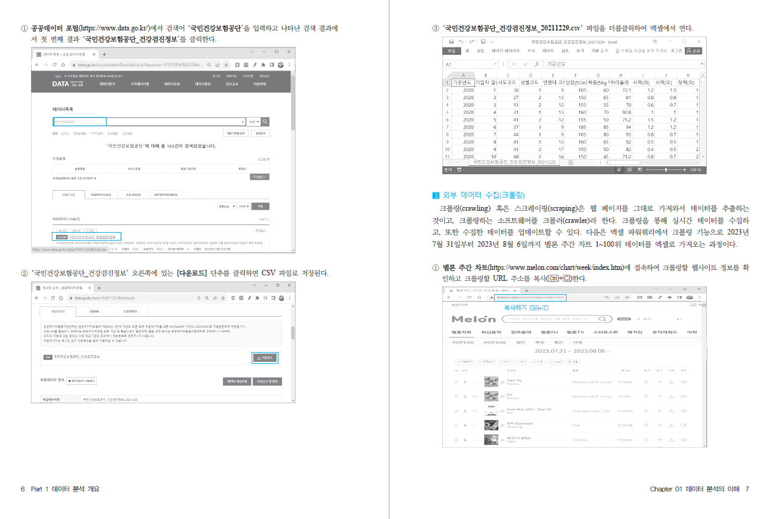The image size is (781, 519).
Task: Click the Excel zoom slider handle
Action: coord(665,170)
